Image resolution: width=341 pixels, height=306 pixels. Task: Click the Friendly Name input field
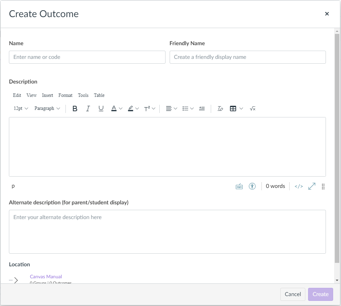click(247, 57)
